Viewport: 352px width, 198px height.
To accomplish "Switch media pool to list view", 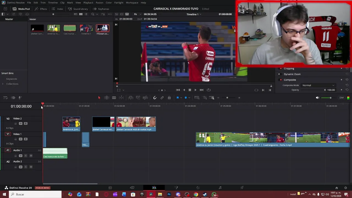I will (86, 14).
